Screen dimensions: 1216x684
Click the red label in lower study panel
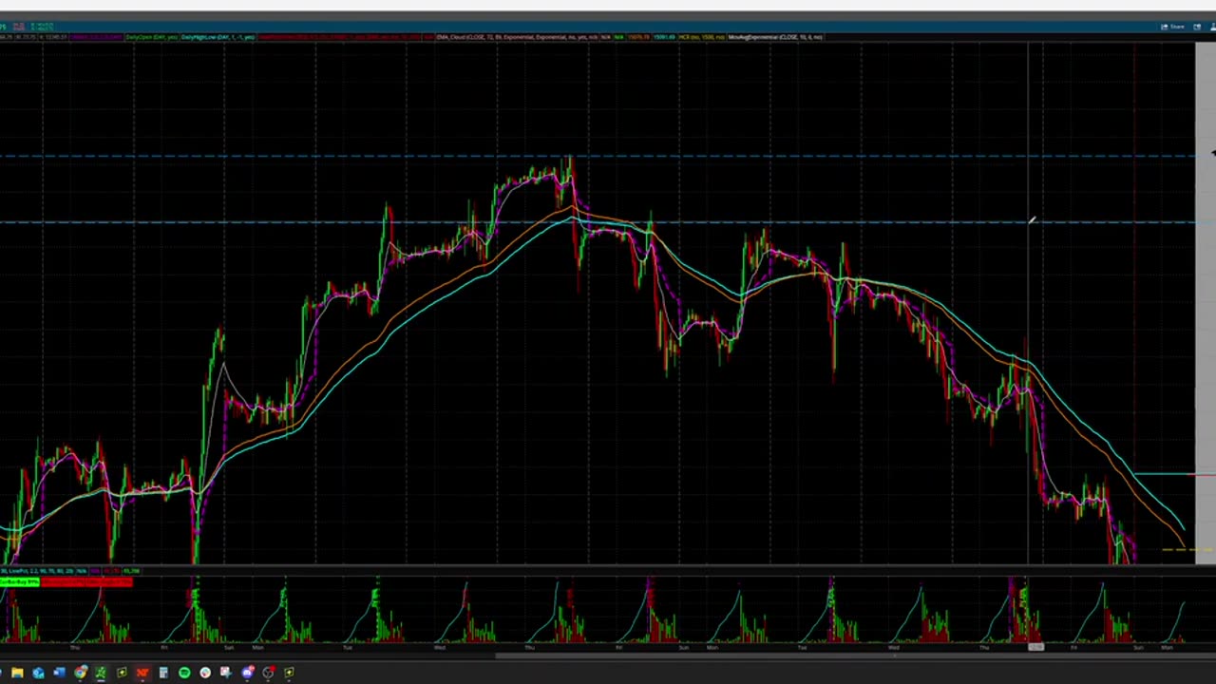coord(86,581)
